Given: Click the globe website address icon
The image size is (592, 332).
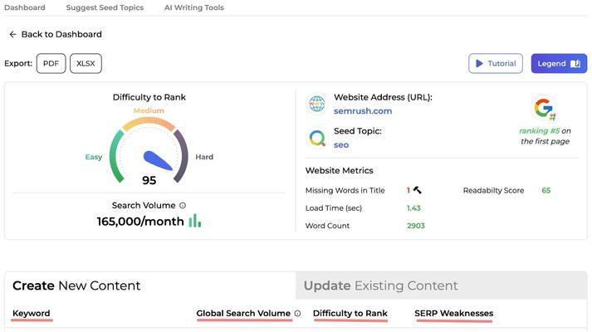Looking at the screenshot, I should [x=317, y=104].
